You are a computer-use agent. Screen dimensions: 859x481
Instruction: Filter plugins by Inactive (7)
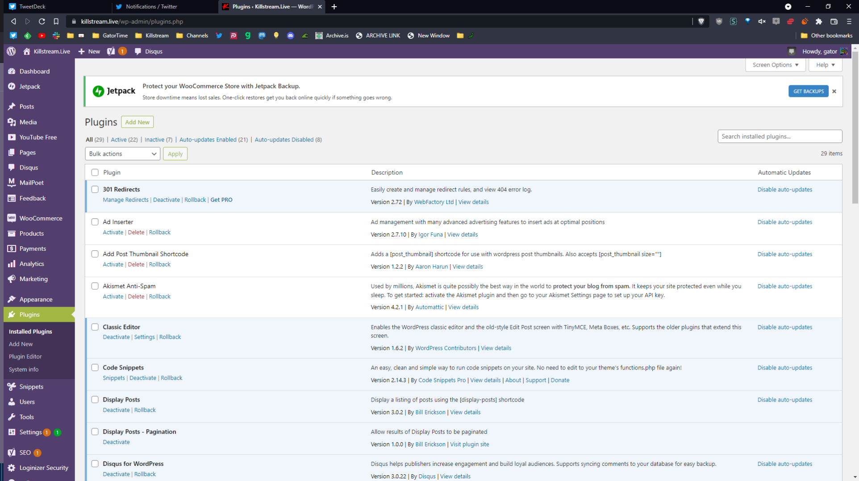coord(158,140)
